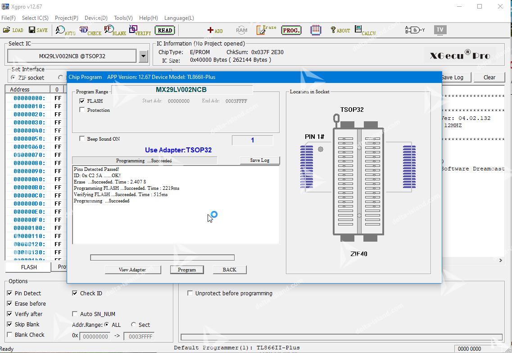Click the log scroll right arrow
The width and height of the screenshot is (512, 353).
(x=501, y=260)
